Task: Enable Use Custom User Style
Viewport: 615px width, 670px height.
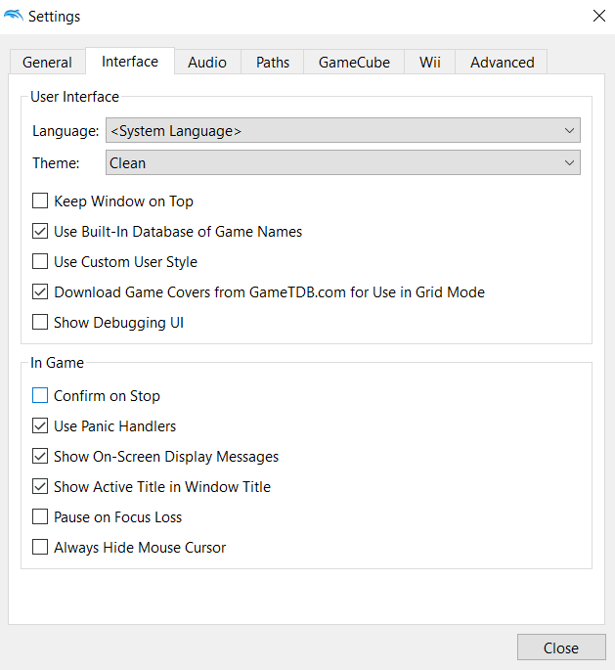Action: click(x=40, y=262)
